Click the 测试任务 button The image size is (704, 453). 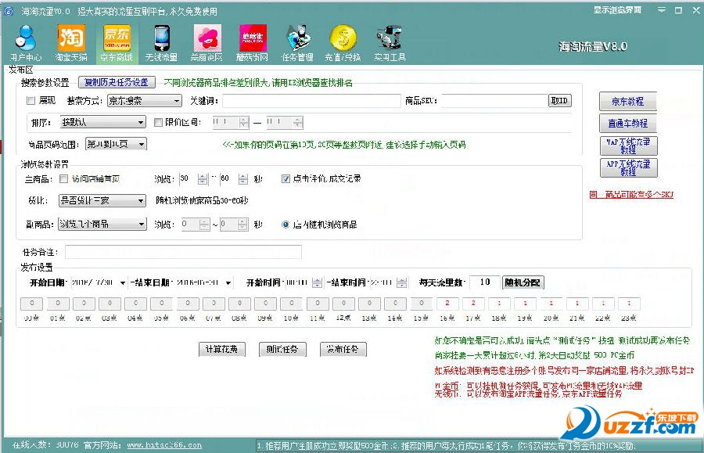coord(282,349)
